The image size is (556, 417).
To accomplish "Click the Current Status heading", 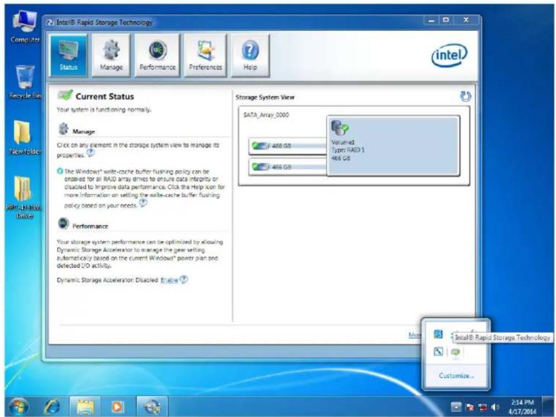I will coord(104,97).
